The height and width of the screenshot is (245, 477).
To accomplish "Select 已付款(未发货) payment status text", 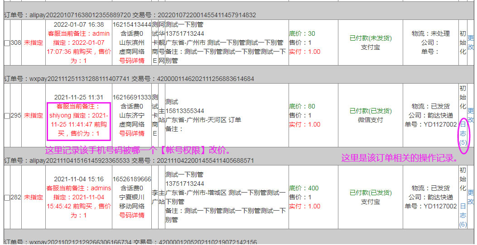I will (371, 38).
